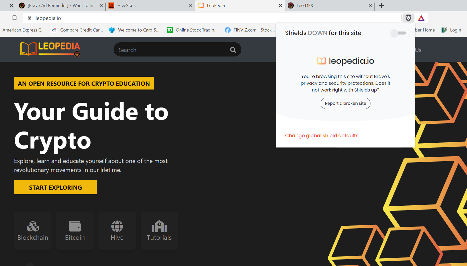This screenshot has height=266, width=467.
Task: Open the Login bookmark
Action: tap(451, 30)
